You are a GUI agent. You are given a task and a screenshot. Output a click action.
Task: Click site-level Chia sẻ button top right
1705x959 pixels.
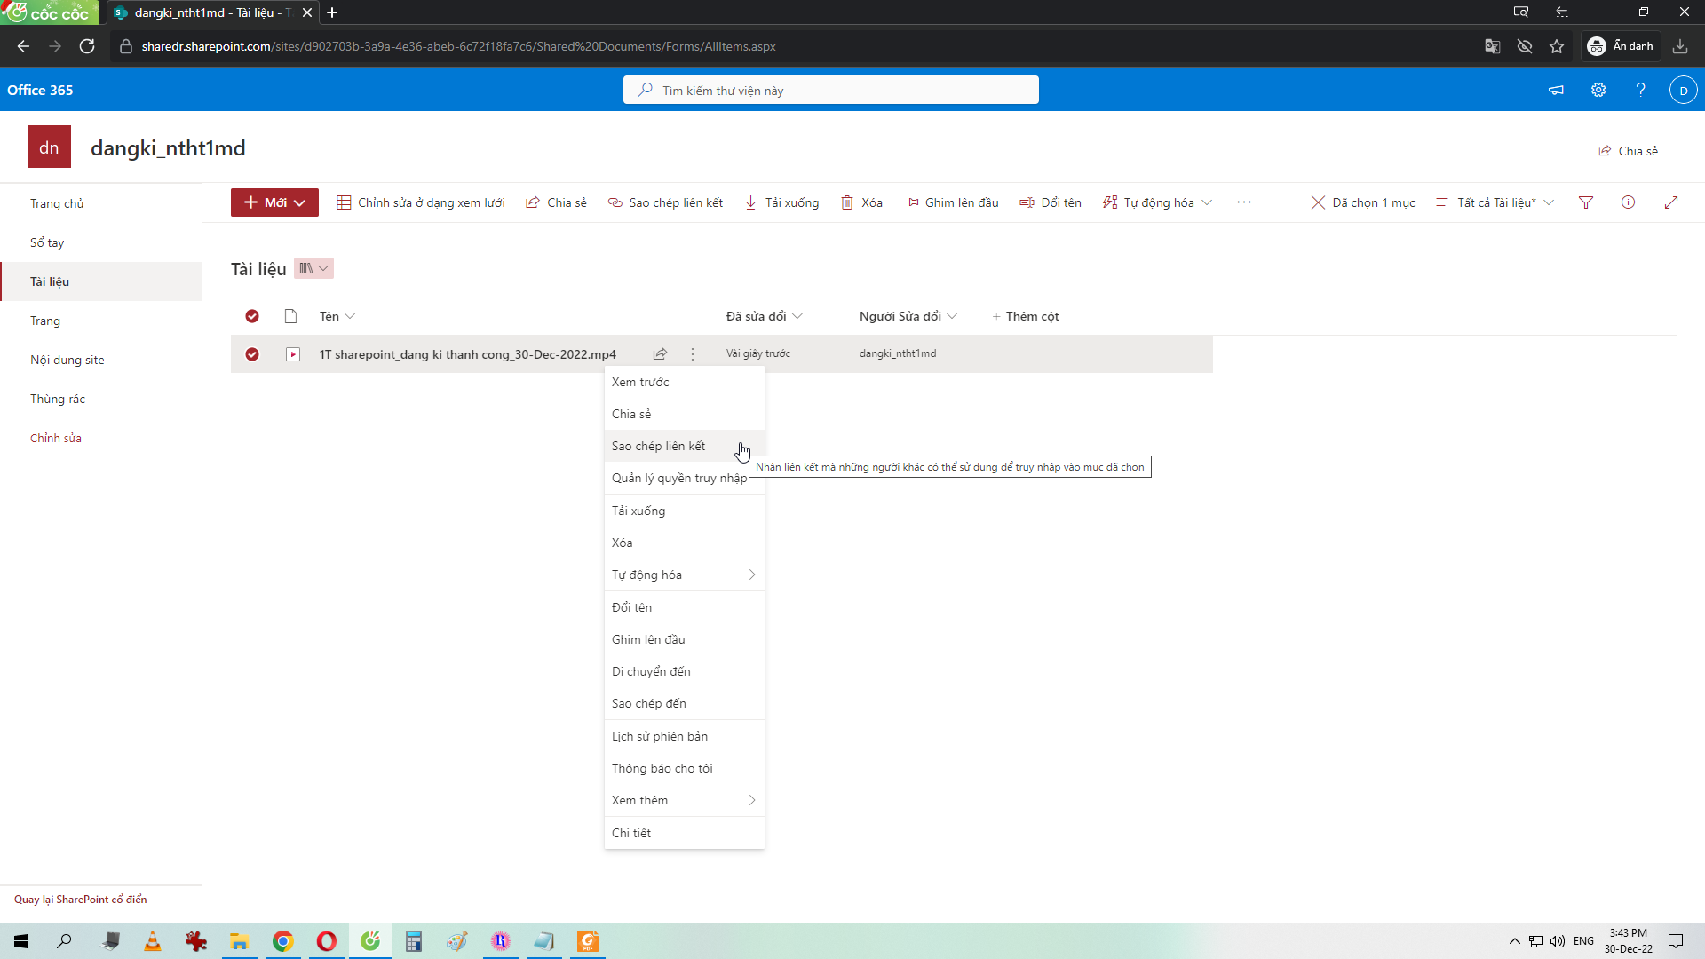[x=1629, y=151]
